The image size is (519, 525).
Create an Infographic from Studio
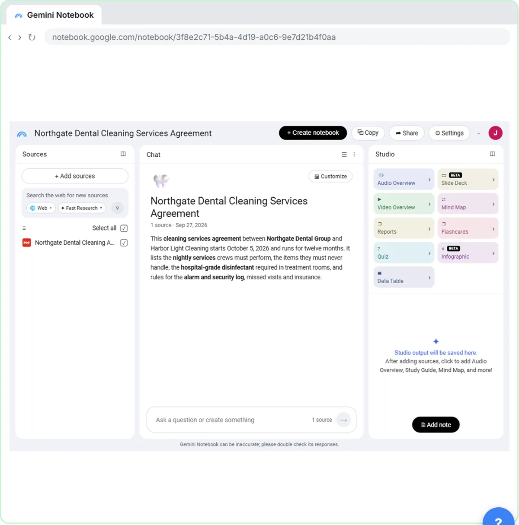click(x=468, y=253)
